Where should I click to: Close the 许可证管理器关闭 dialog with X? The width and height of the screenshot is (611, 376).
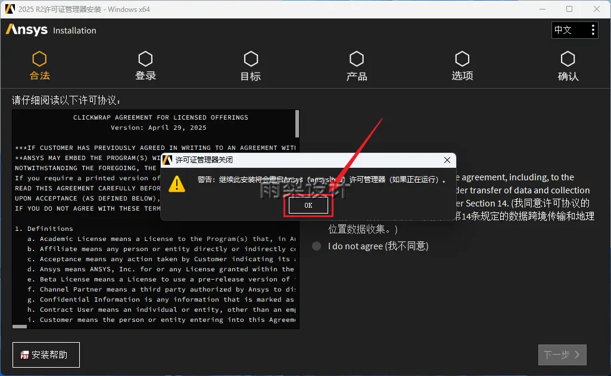click(x=447, y=160)
